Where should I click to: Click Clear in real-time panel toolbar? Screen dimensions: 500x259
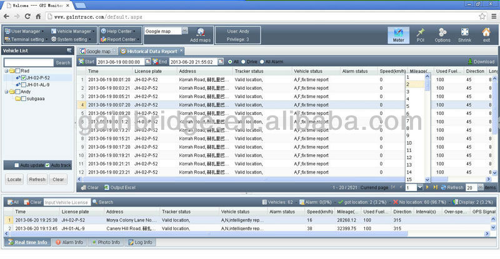(32, 202)
